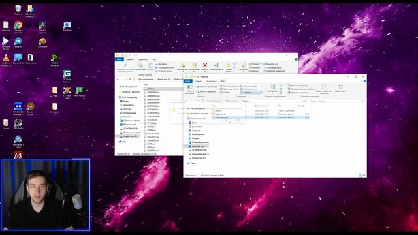
Task: Expand the layout gallery arrow in front ribbon
Action: coord(261,92)
